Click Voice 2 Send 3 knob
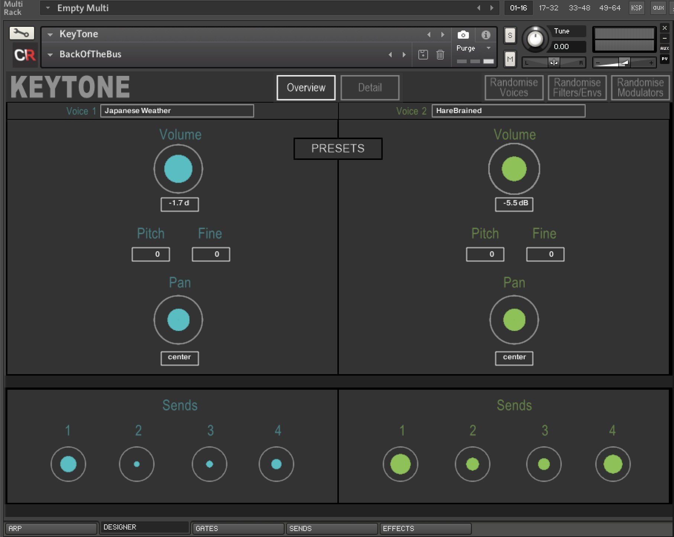The width and height of the screenshot is (674, 537). pyautogui.click(x=544, y=464)
